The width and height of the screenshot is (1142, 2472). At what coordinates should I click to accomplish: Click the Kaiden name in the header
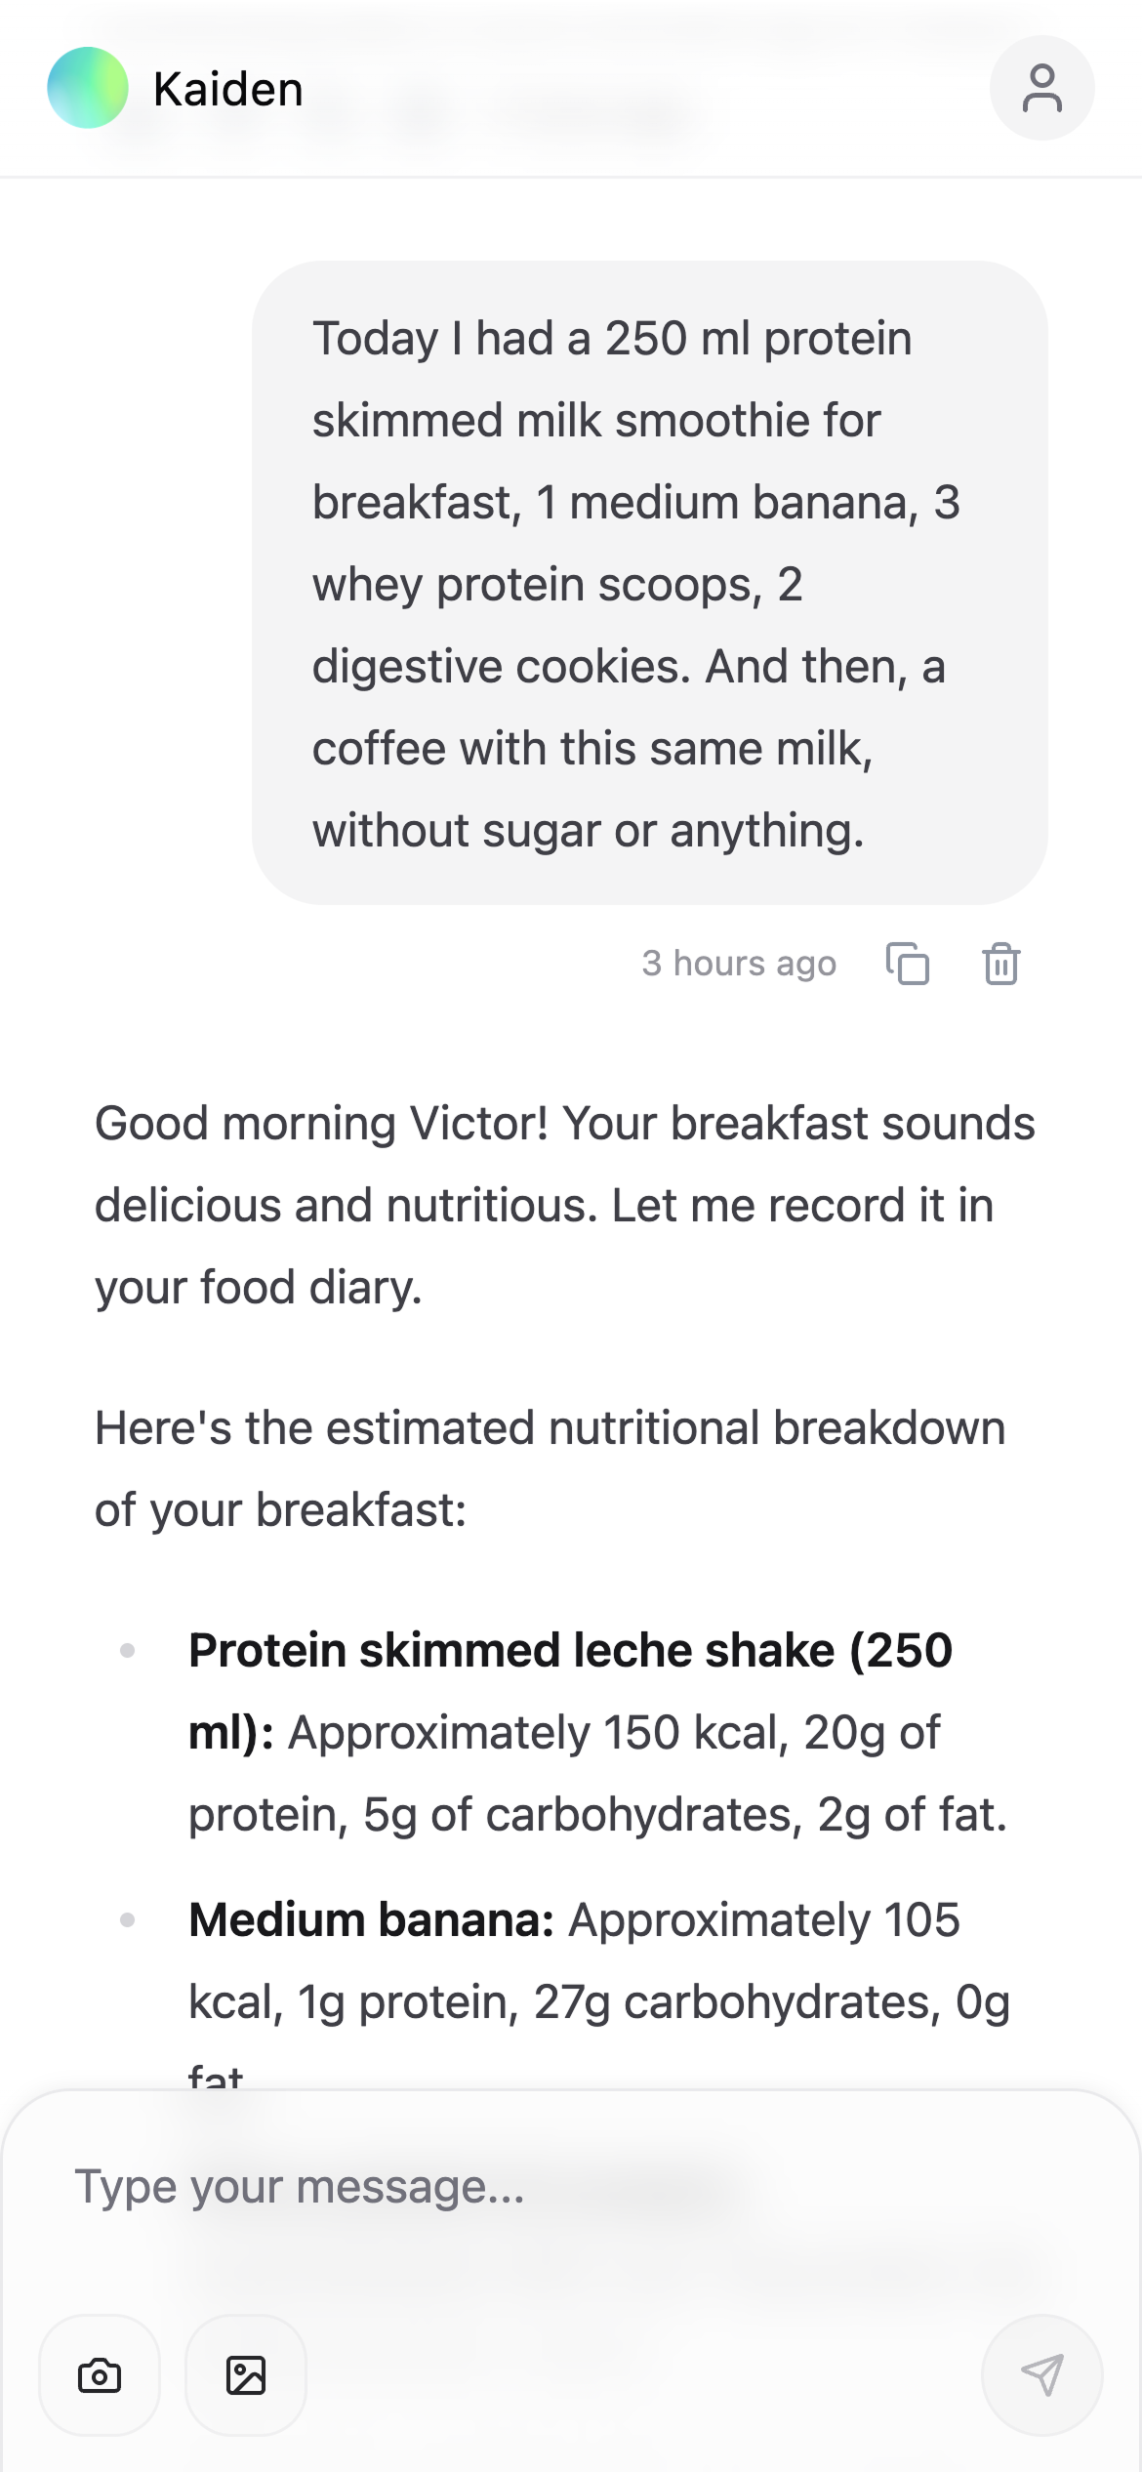(x=228, y=90)
